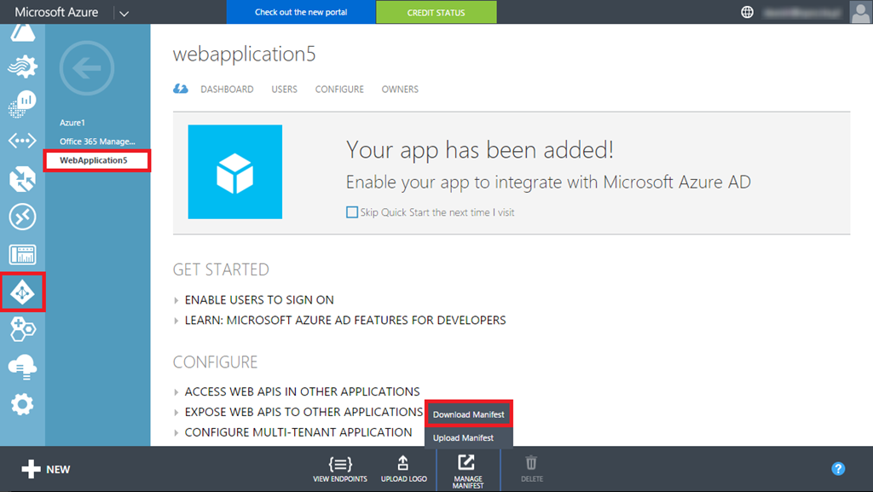Image resolution: width=873 pixels, height=492 pixels.
Task: Expand the Microsoft Azure dropdown chevron
Action: tap(124, 13)
